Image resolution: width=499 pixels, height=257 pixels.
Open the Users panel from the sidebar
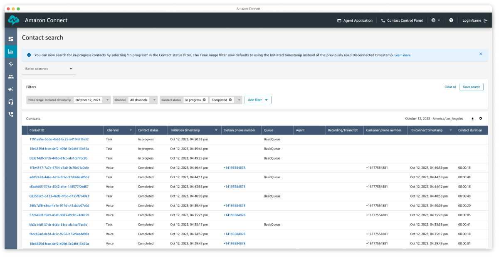(11, 77)
